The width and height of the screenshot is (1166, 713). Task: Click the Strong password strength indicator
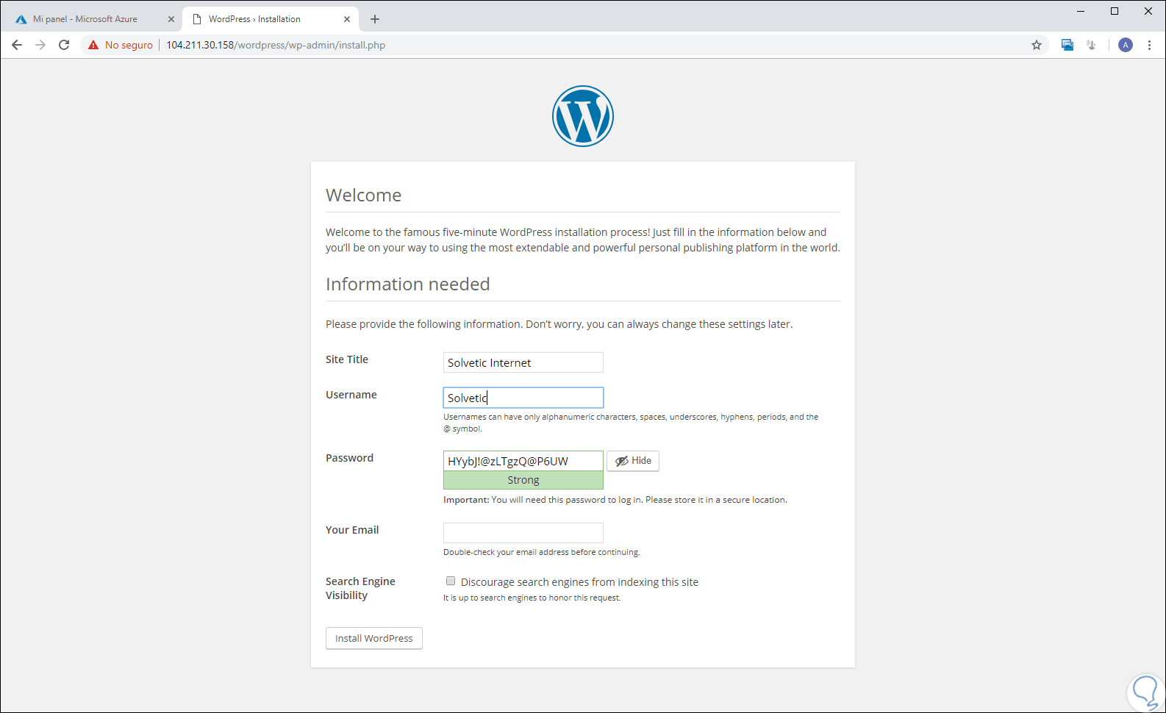pyautogui.click(x=523, y=480)
